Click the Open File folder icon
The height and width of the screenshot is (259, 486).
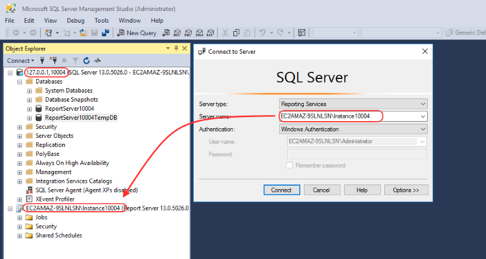(x=83, y=33)
